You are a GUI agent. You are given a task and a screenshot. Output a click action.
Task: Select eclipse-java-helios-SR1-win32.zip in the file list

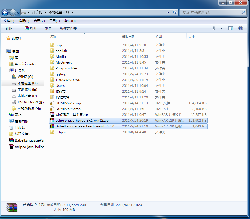click(128, 120)
